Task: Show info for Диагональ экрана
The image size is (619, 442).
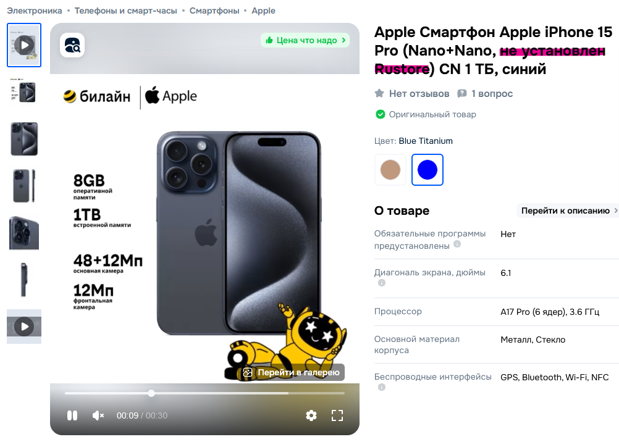Action: (382, 283)
